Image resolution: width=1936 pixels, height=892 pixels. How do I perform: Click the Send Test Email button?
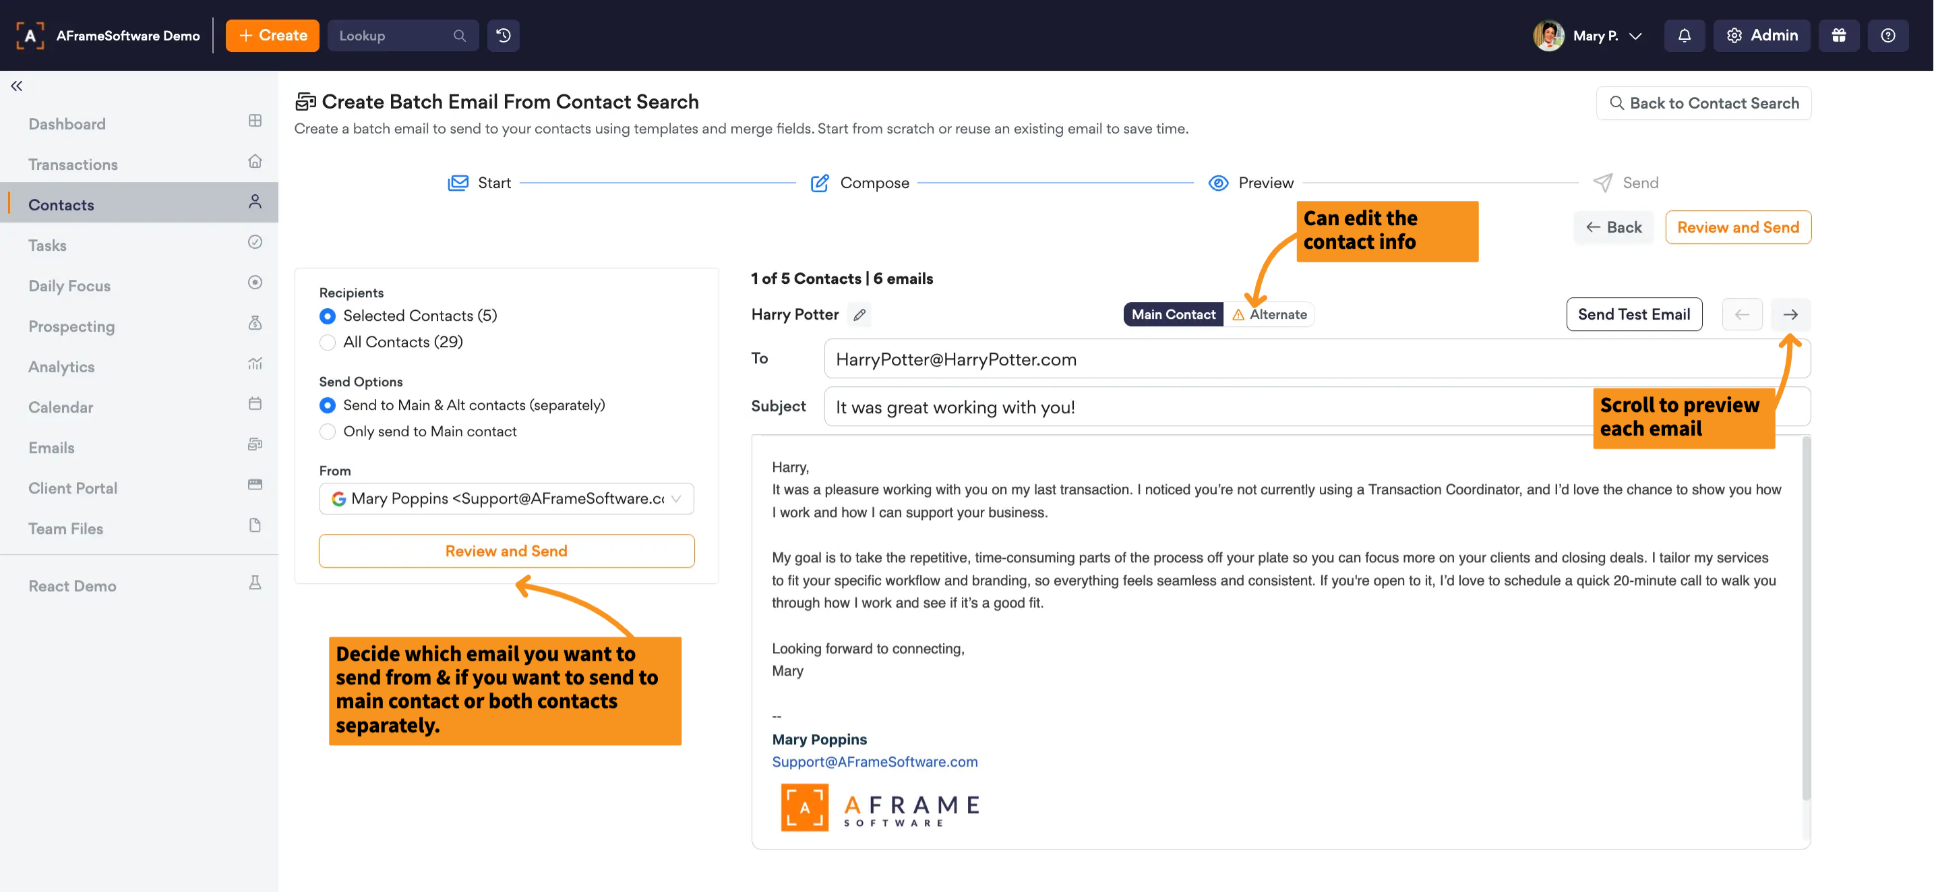(1633, 314)
